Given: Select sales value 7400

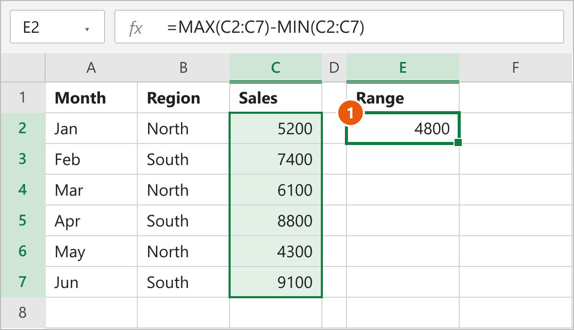Looking at the screenshot, I should pyautogui.click(x=276, y=159).
